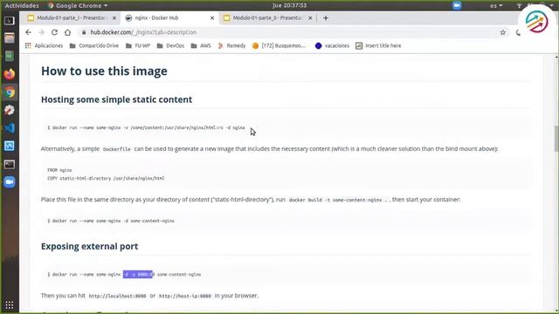Click http://localhost:8080 inline code
The width and height of the screenshot is (559, 314).
tap(117, 297)
